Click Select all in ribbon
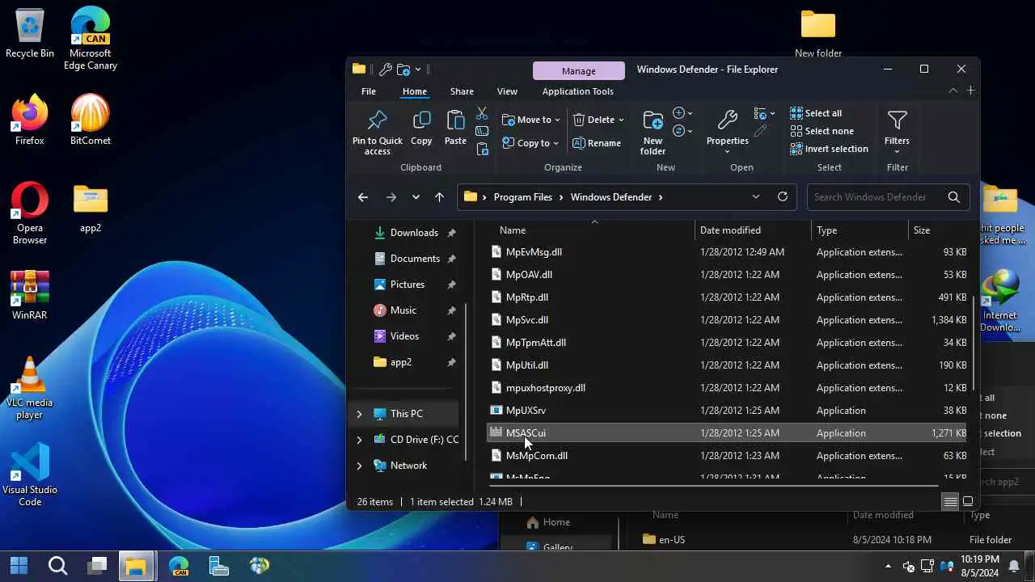Image resolution: width=1035 pixels, height=582 pixels. [x=816, y=113]
